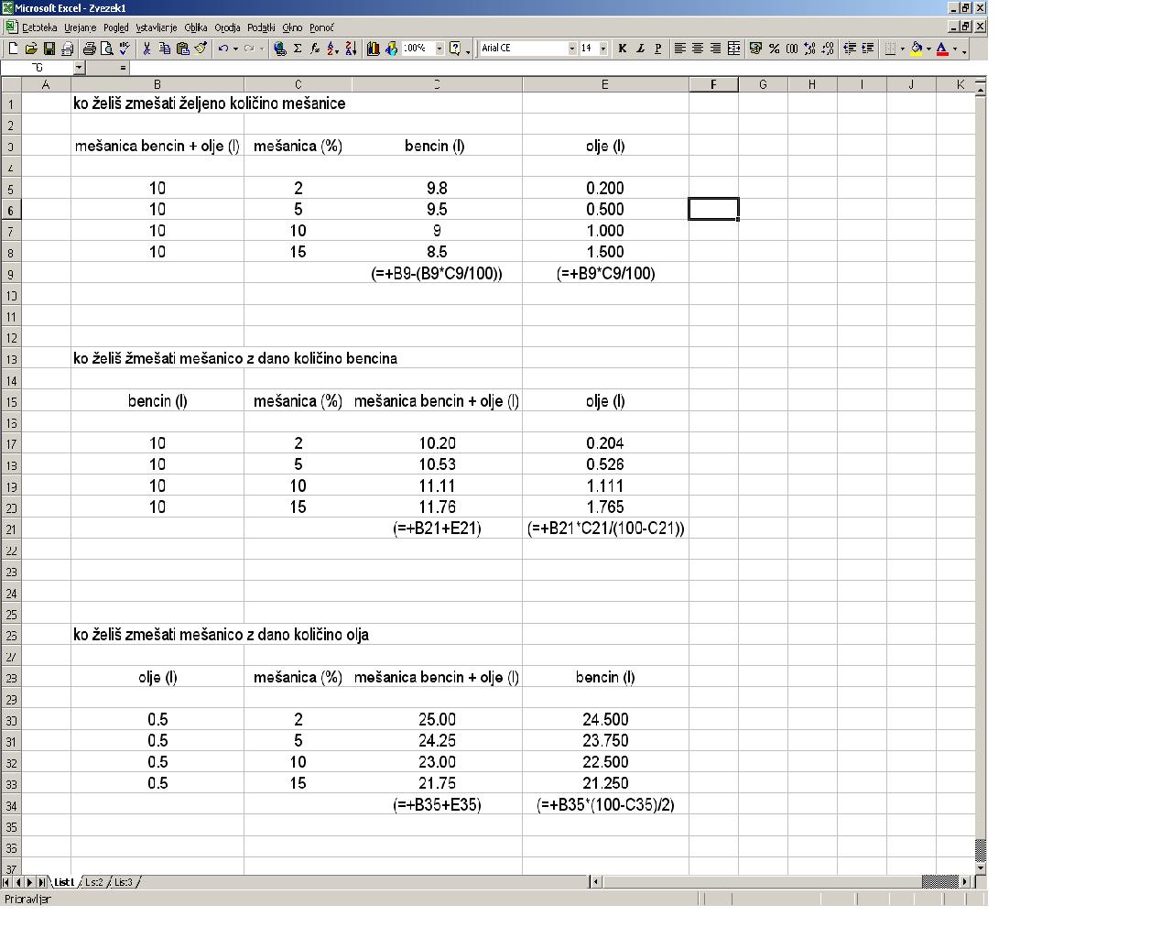This screenshot has width=1172, height=938.
Task: Toggle bold formatting K button
Action: tap(623, 49)
